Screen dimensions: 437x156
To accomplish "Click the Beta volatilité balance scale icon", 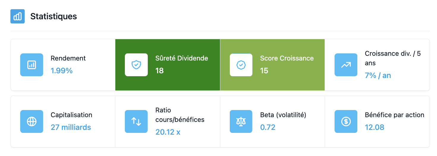I will point(241,121).
